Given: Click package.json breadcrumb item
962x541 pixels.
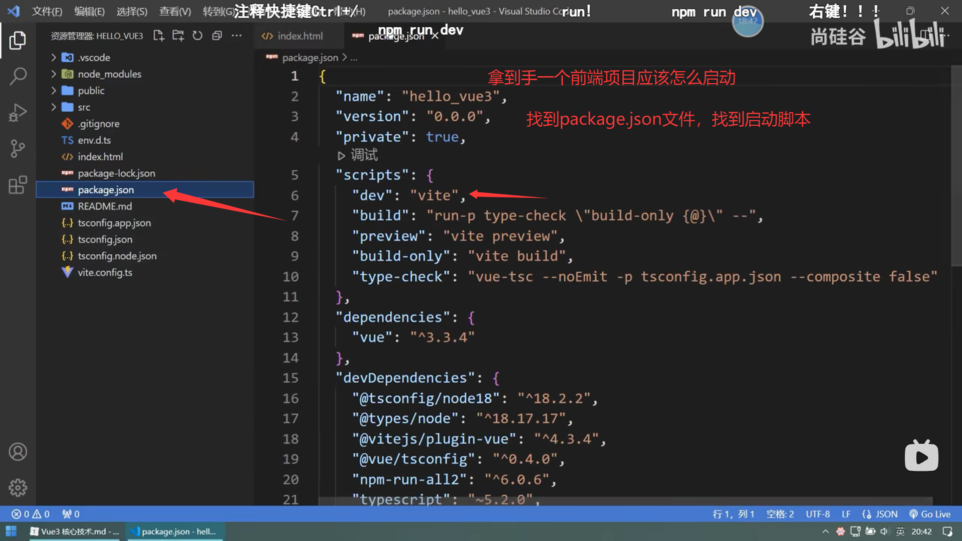Looking at the screenshot, I should pyautogui.click(x=310, y=58).
